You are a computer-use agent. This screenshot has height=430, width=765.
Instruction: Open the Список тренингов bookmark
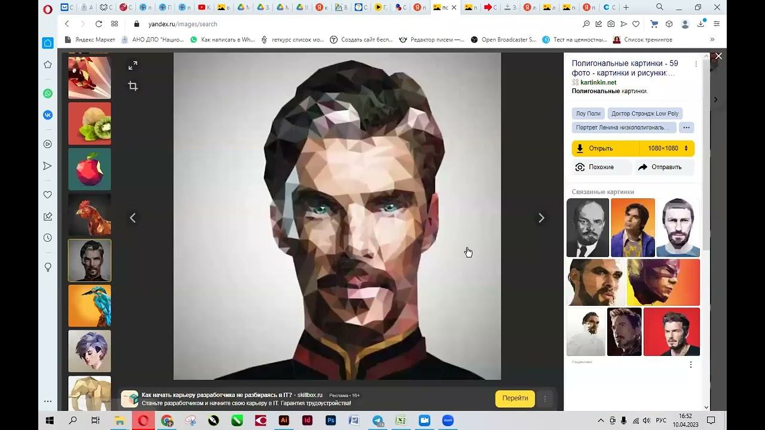643,39
